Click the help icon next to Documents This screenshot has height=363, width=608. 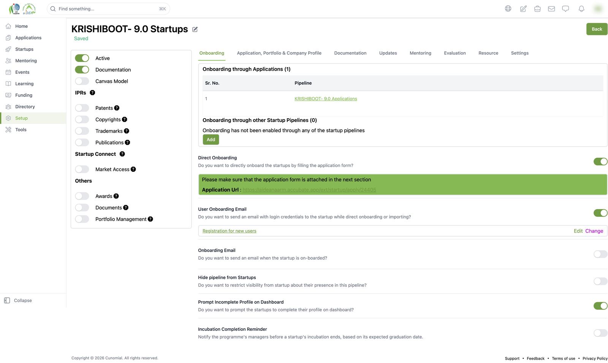tap(125, 208)
